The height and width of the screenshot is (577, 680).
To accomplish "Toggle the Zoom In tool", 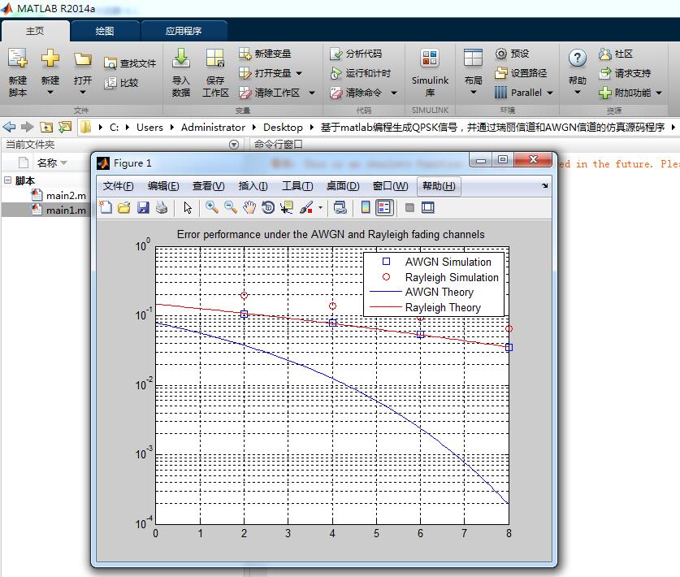I will (x=211, y=207).
